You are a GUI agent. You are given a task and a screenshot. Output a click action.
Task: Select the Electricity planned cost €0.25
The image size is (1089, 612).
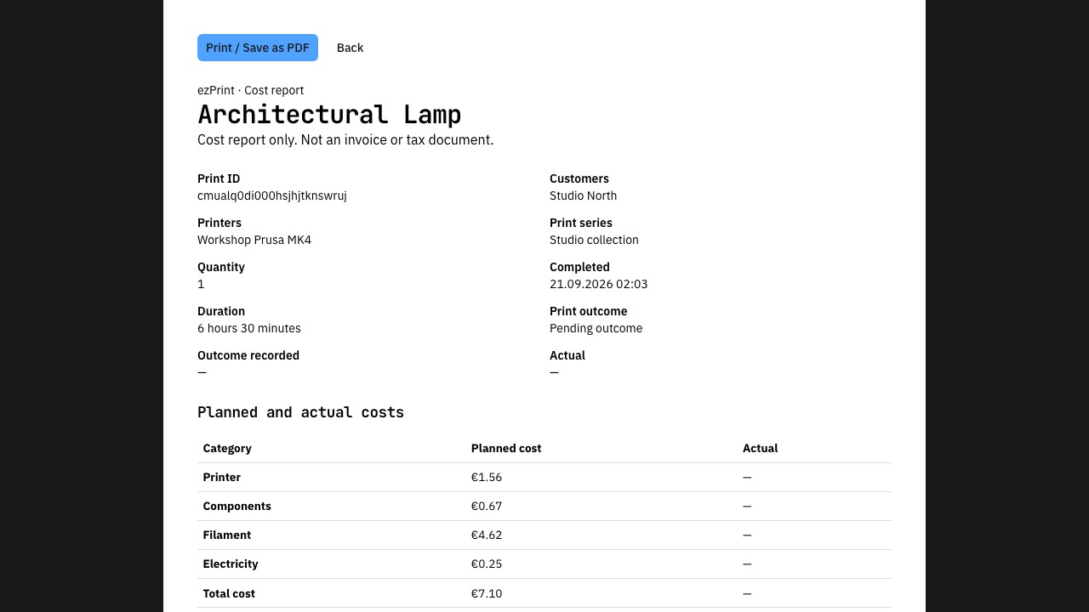(487, 564)
